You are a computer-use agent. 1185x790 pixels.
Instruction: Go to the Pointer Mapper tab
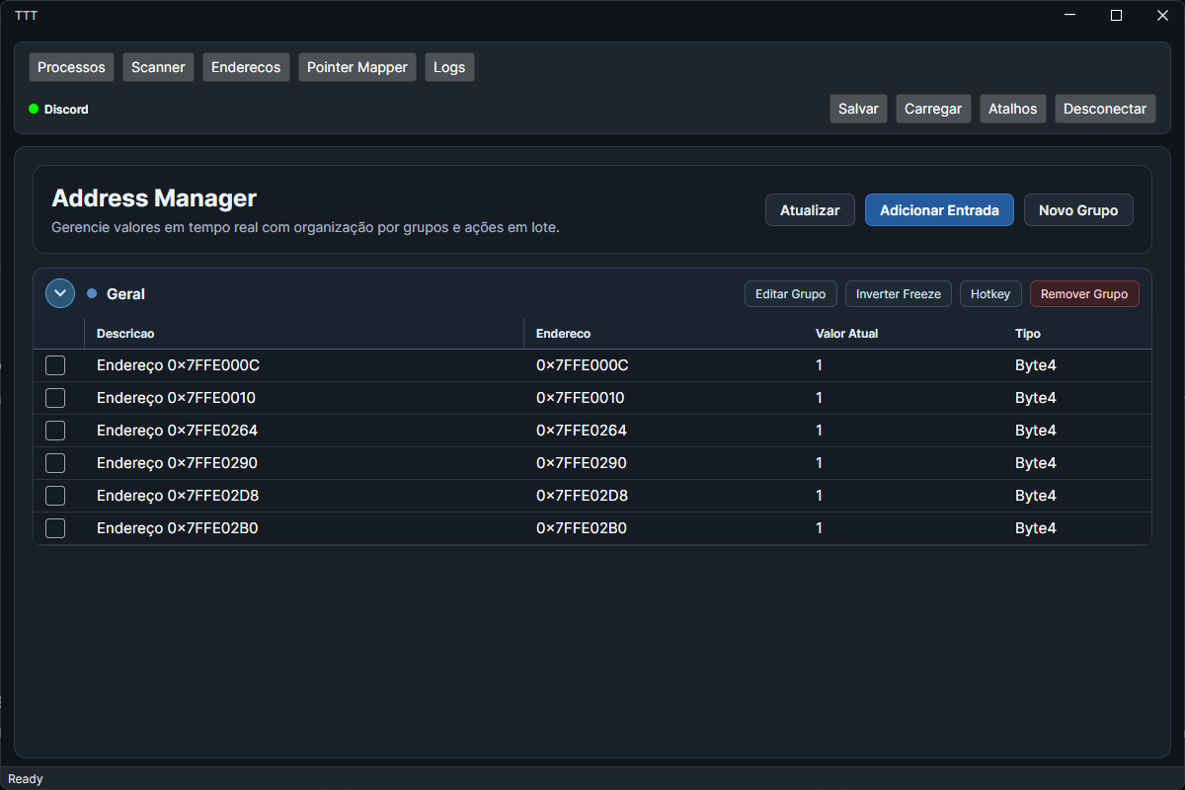357,67
